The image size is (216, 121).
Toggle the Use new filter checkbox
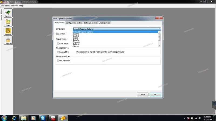click(58, 61)
